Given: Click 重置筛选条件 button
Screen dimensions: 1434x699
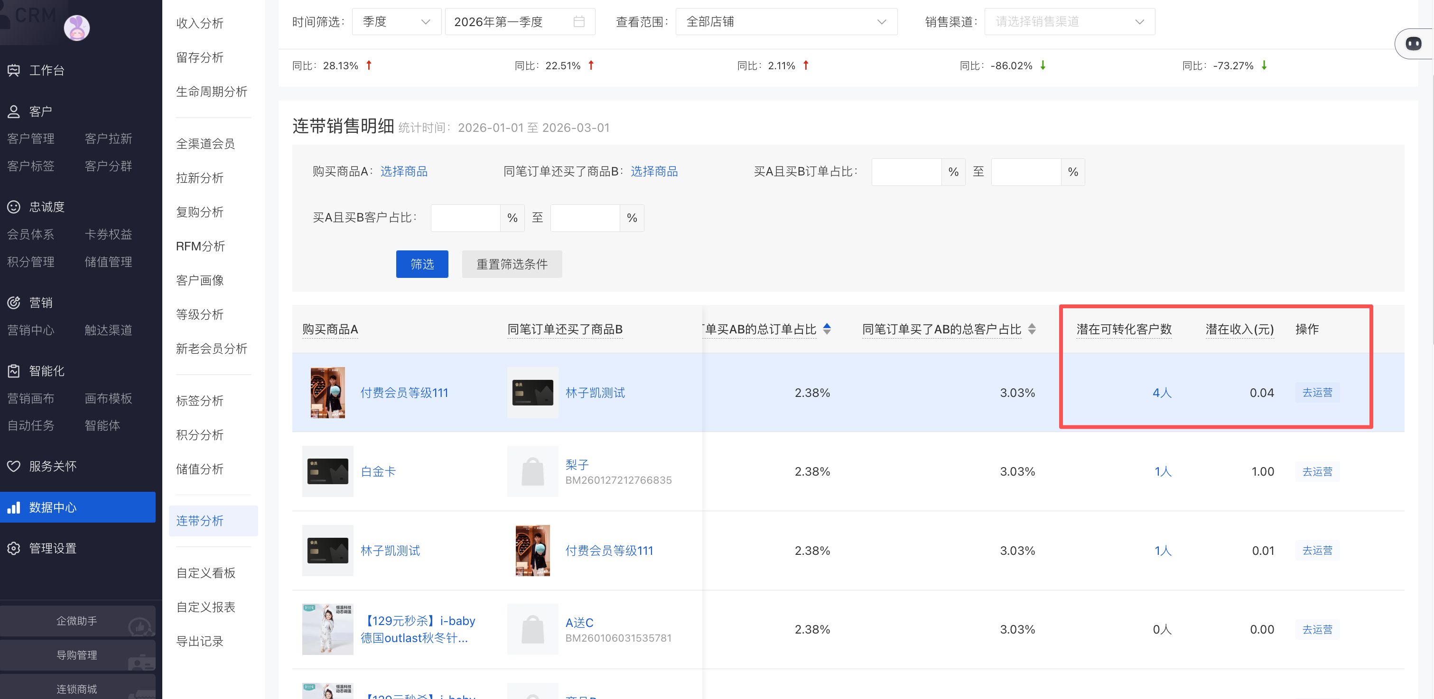Looking at the screenshot, I should coord(512,264).
